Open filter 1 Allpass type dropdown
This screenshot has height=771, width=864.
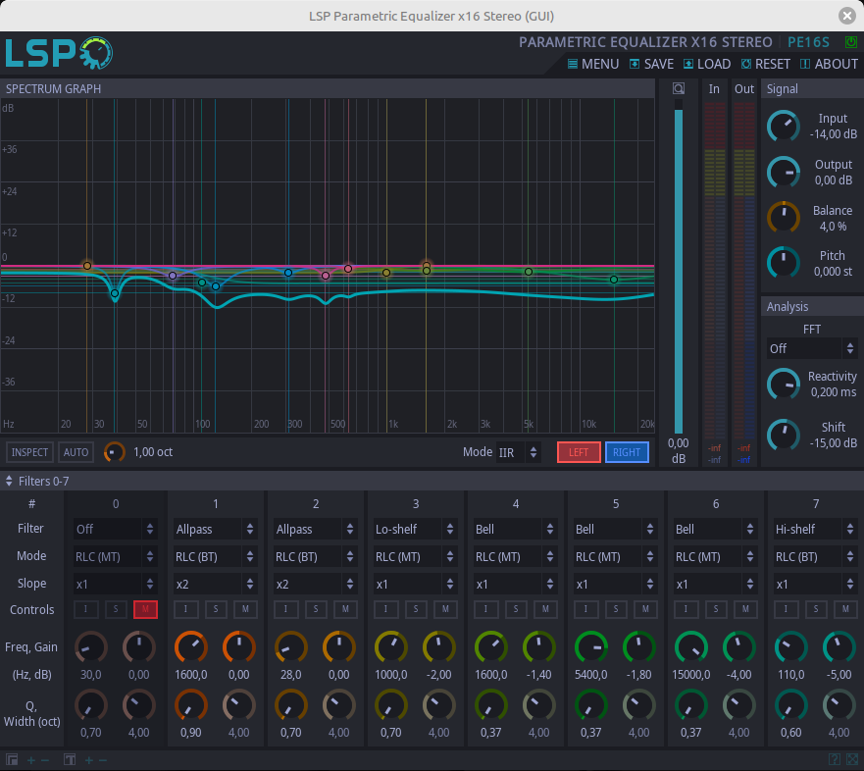point(216,529)
